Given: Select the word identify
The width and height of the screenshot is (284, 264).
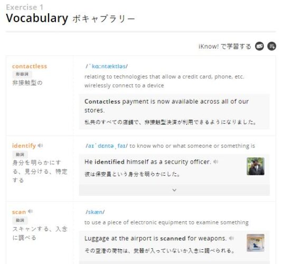Looking at the screenshot, I should pyautogui.click(x=24, y=146).
